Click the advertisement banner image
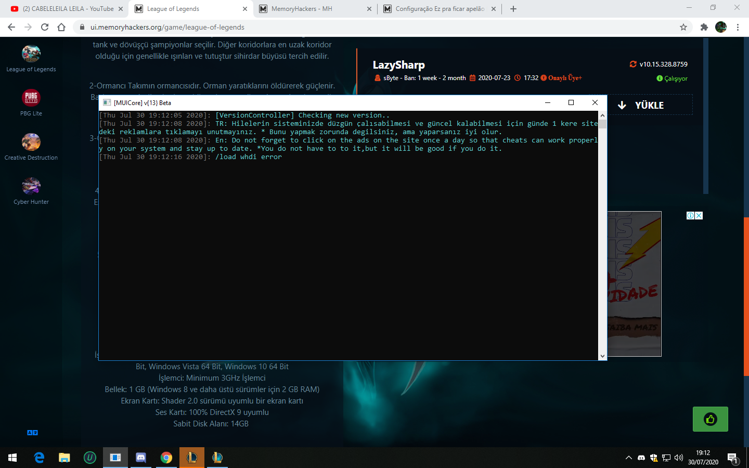Viewport: 749px width, 468px height. click(634, 284)
